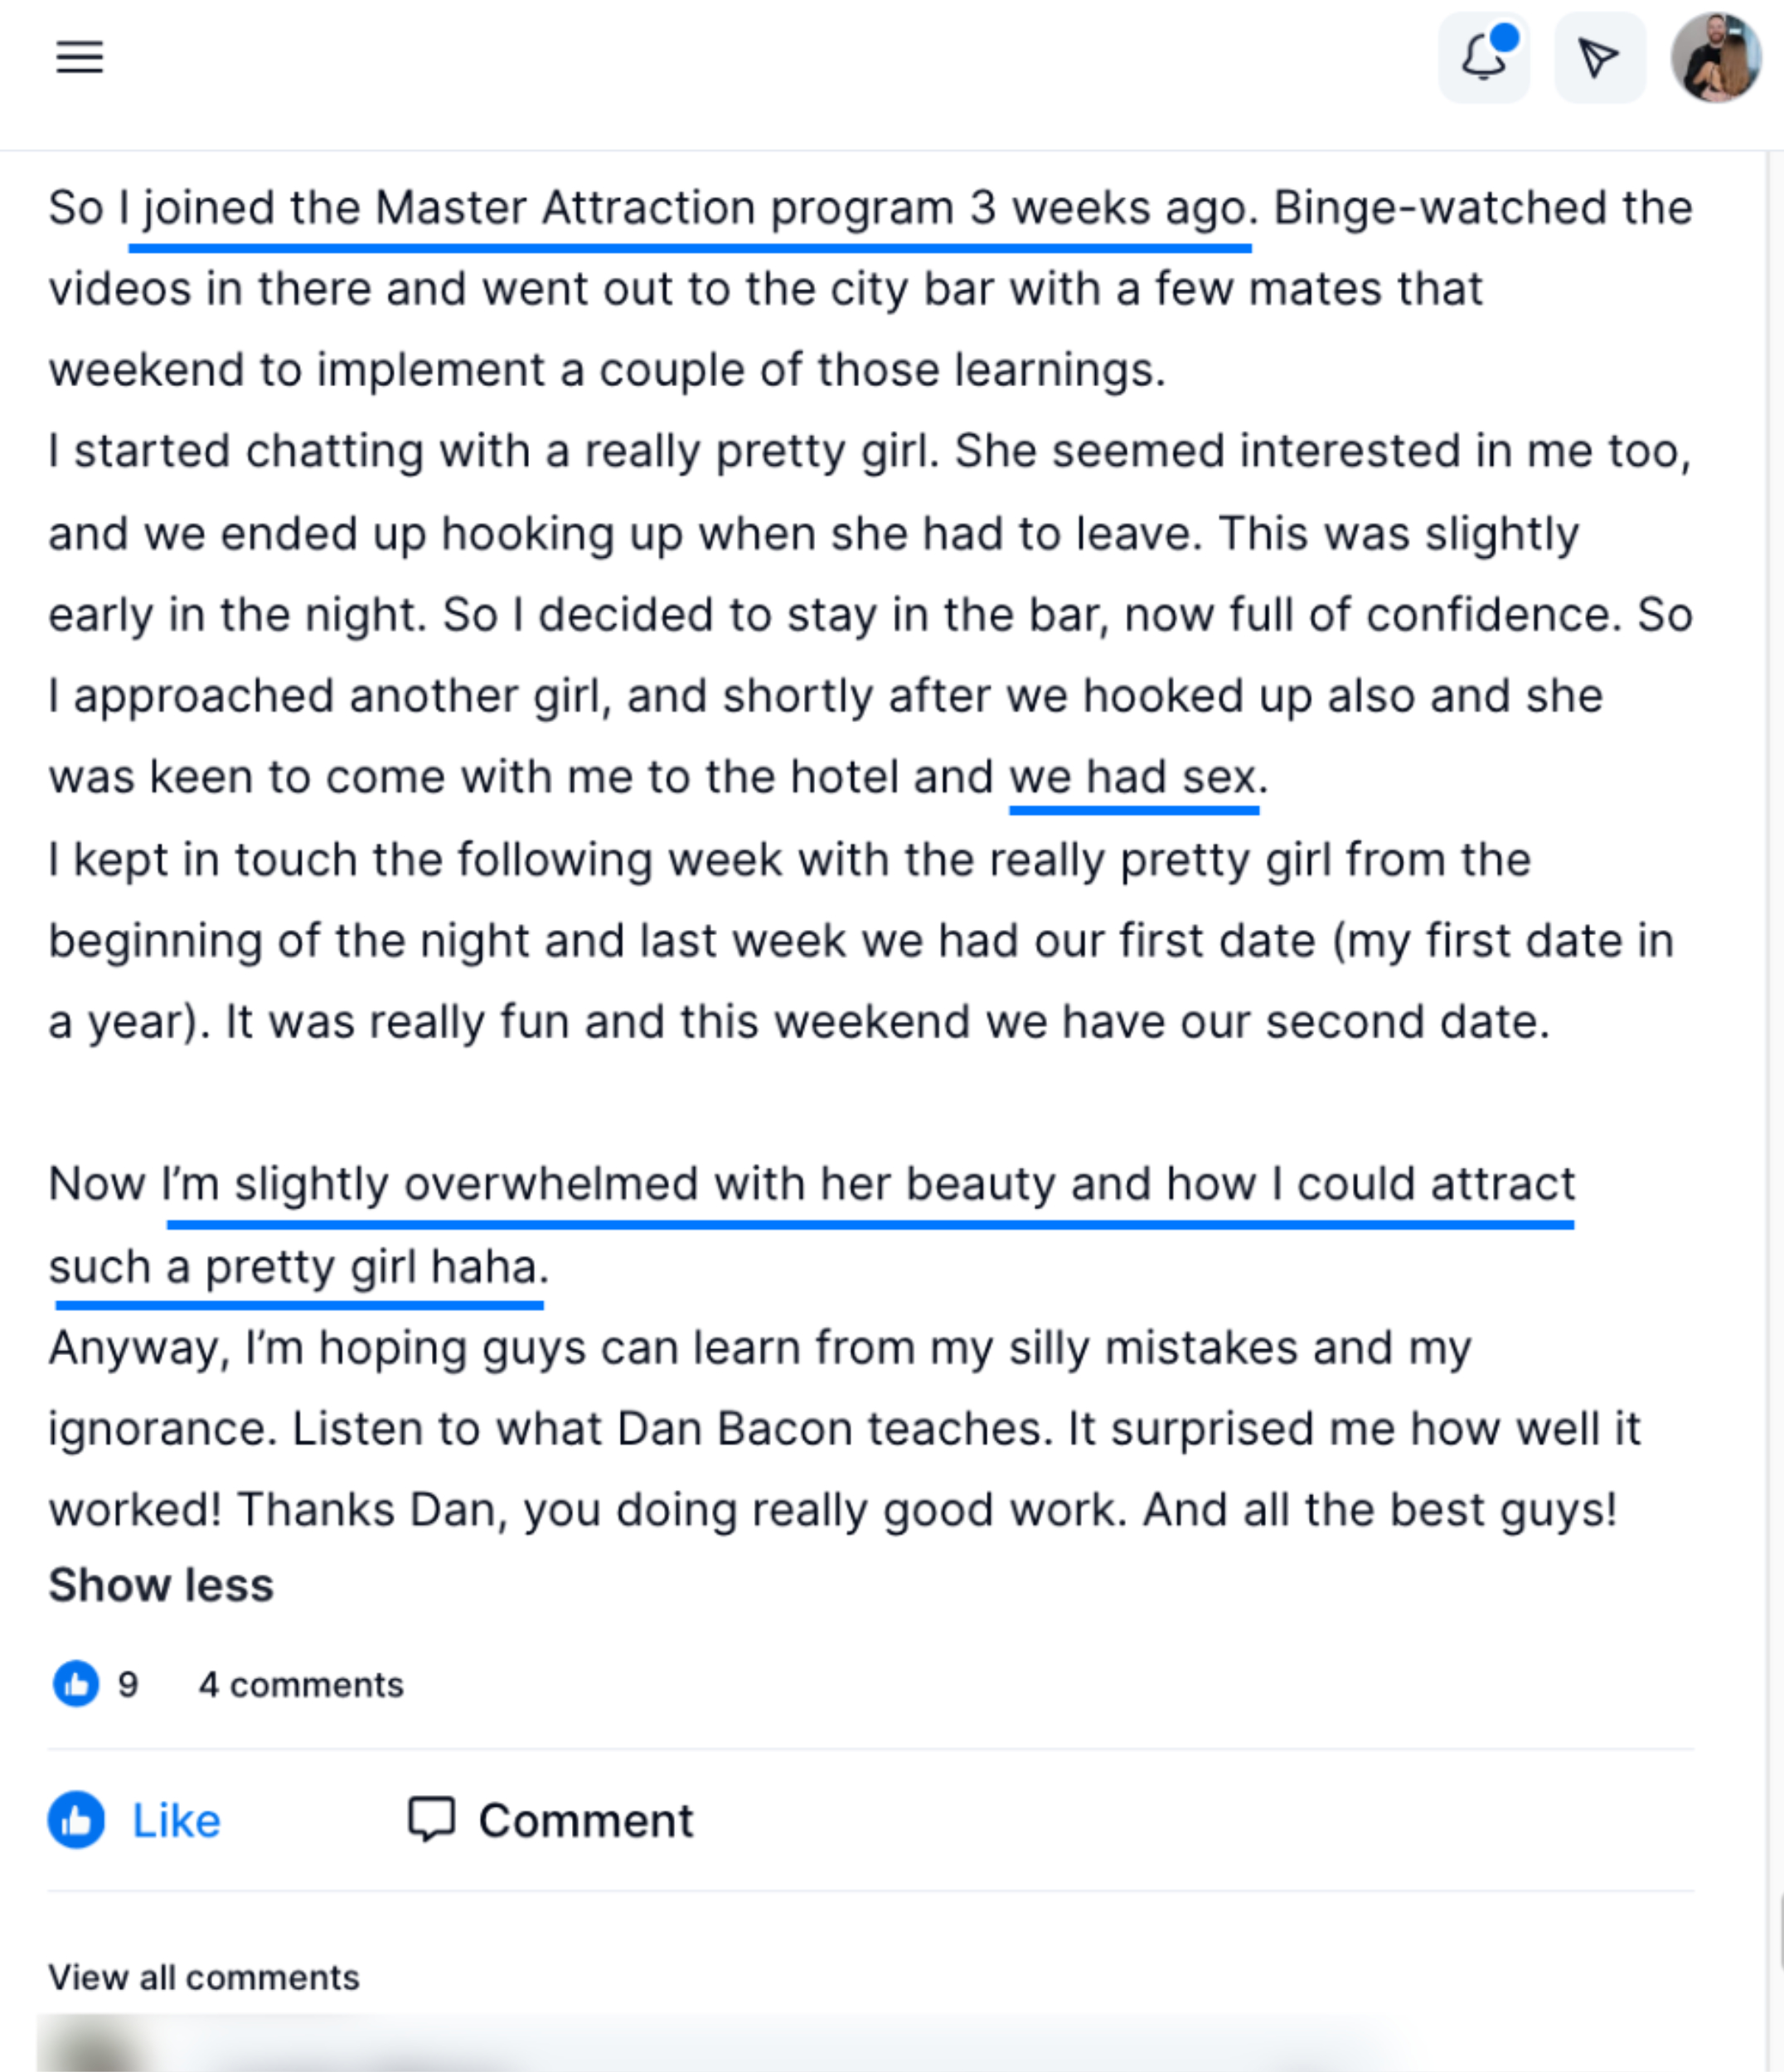Click the blue unread dot on the bell
The width and height of the screenshot is (1784, 2072).
[x=1504, y=37]
